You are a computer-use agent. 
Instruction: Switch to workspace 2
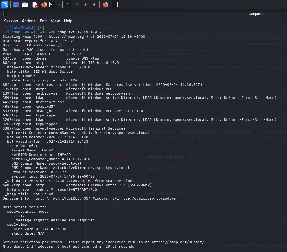pyautogui.click(x=77, y=5)
